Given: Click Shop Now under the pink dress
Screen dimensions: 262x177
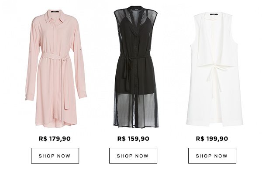Looking at the screenshot, I should tap(55, 156).
